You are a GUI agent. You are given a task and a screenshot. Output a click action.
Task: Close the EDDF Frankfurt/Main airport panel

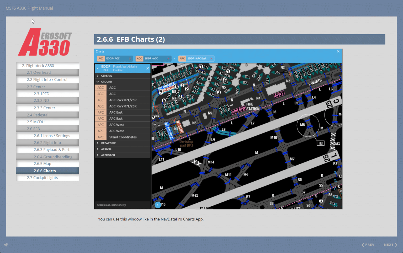pos(148,68)
